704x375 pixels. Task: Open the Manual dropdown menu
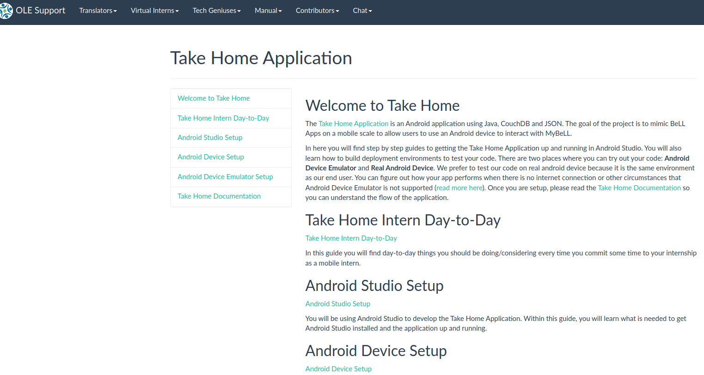(268, 11)
